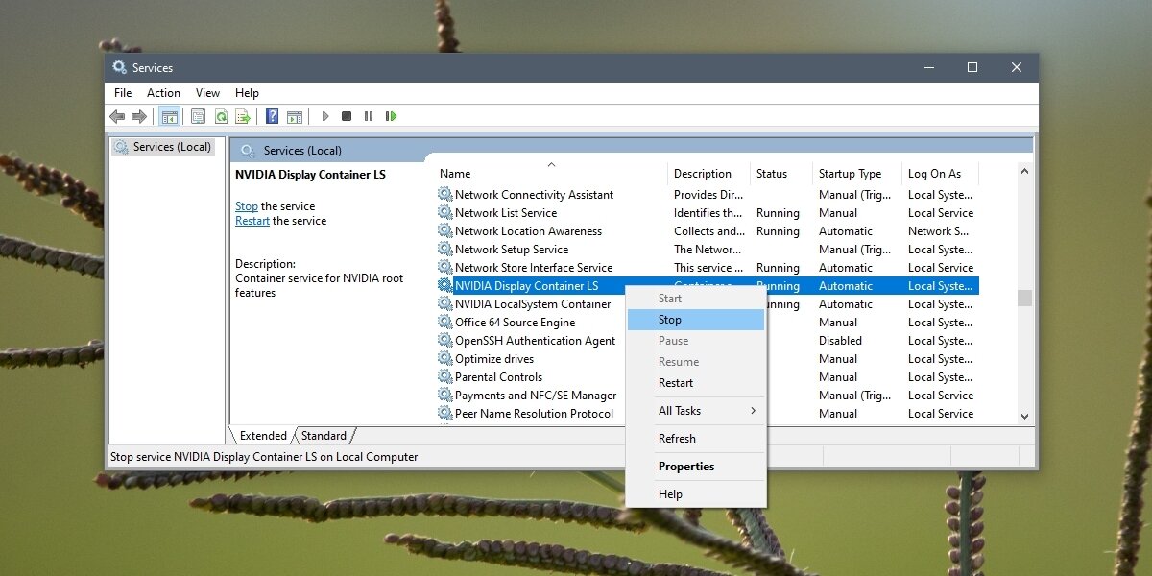Click the Restart the service link
This screenshot has width=1152, height=576.
coord(252,220)
